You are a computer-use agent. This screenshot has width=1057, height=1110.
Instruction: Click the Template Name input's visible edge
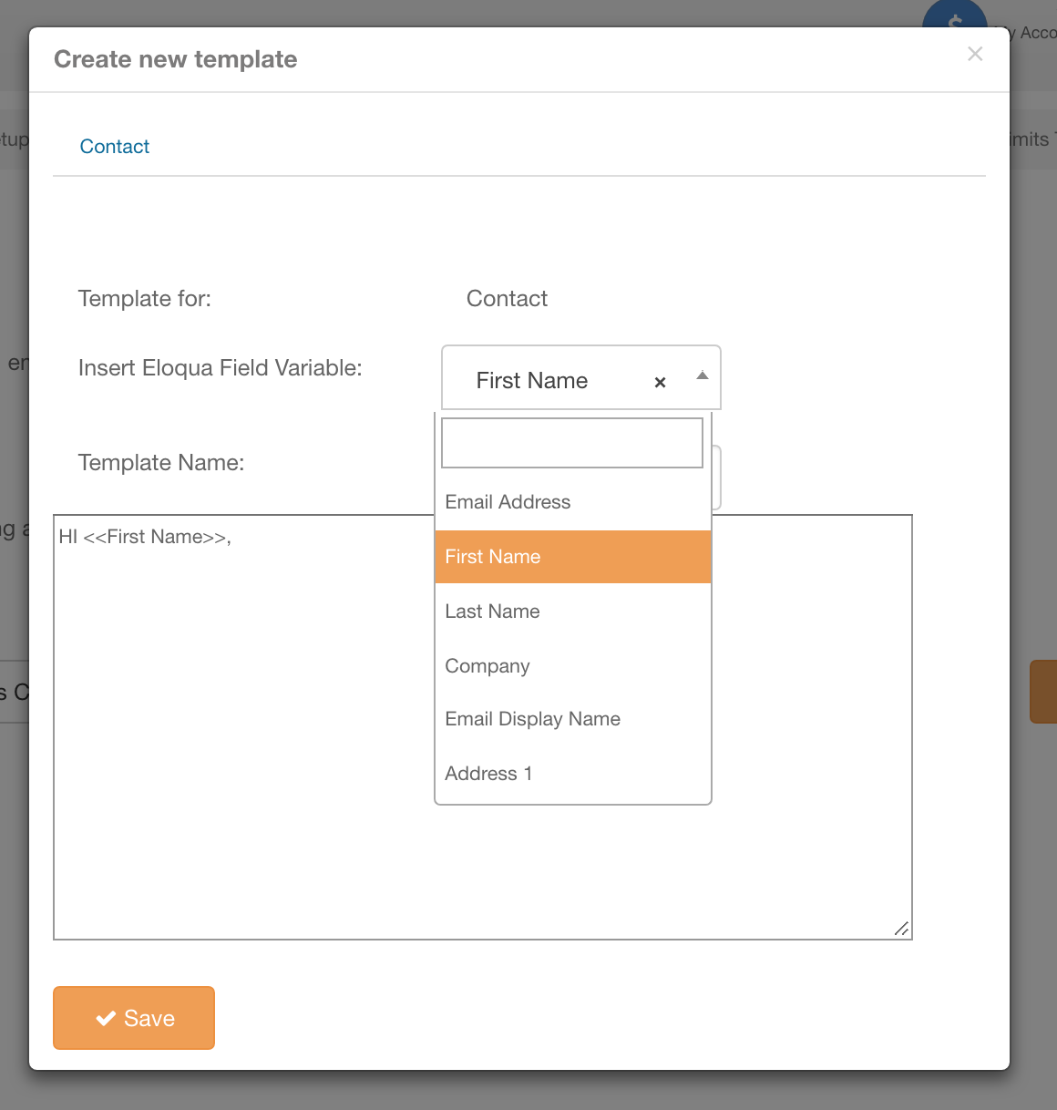(x=717, y=477)
